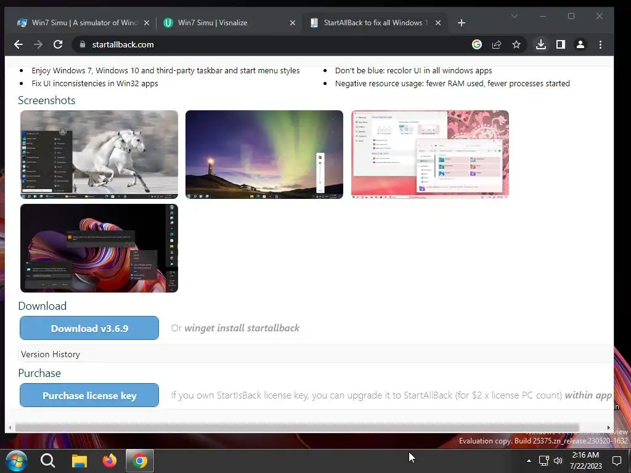Select the StartAllBack tab

(374, 23)
